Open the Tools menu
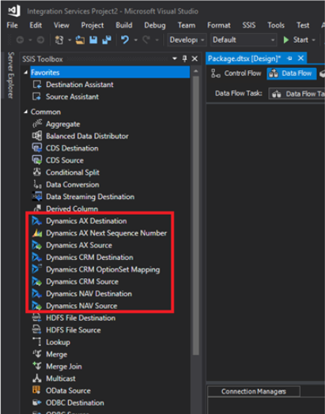 (x=276, y=25)
